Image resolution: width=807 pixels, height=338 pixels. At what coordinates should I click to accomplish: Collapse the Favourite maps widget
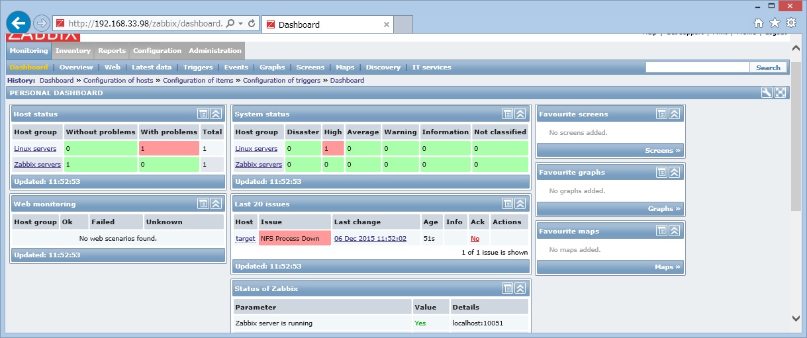675,231
